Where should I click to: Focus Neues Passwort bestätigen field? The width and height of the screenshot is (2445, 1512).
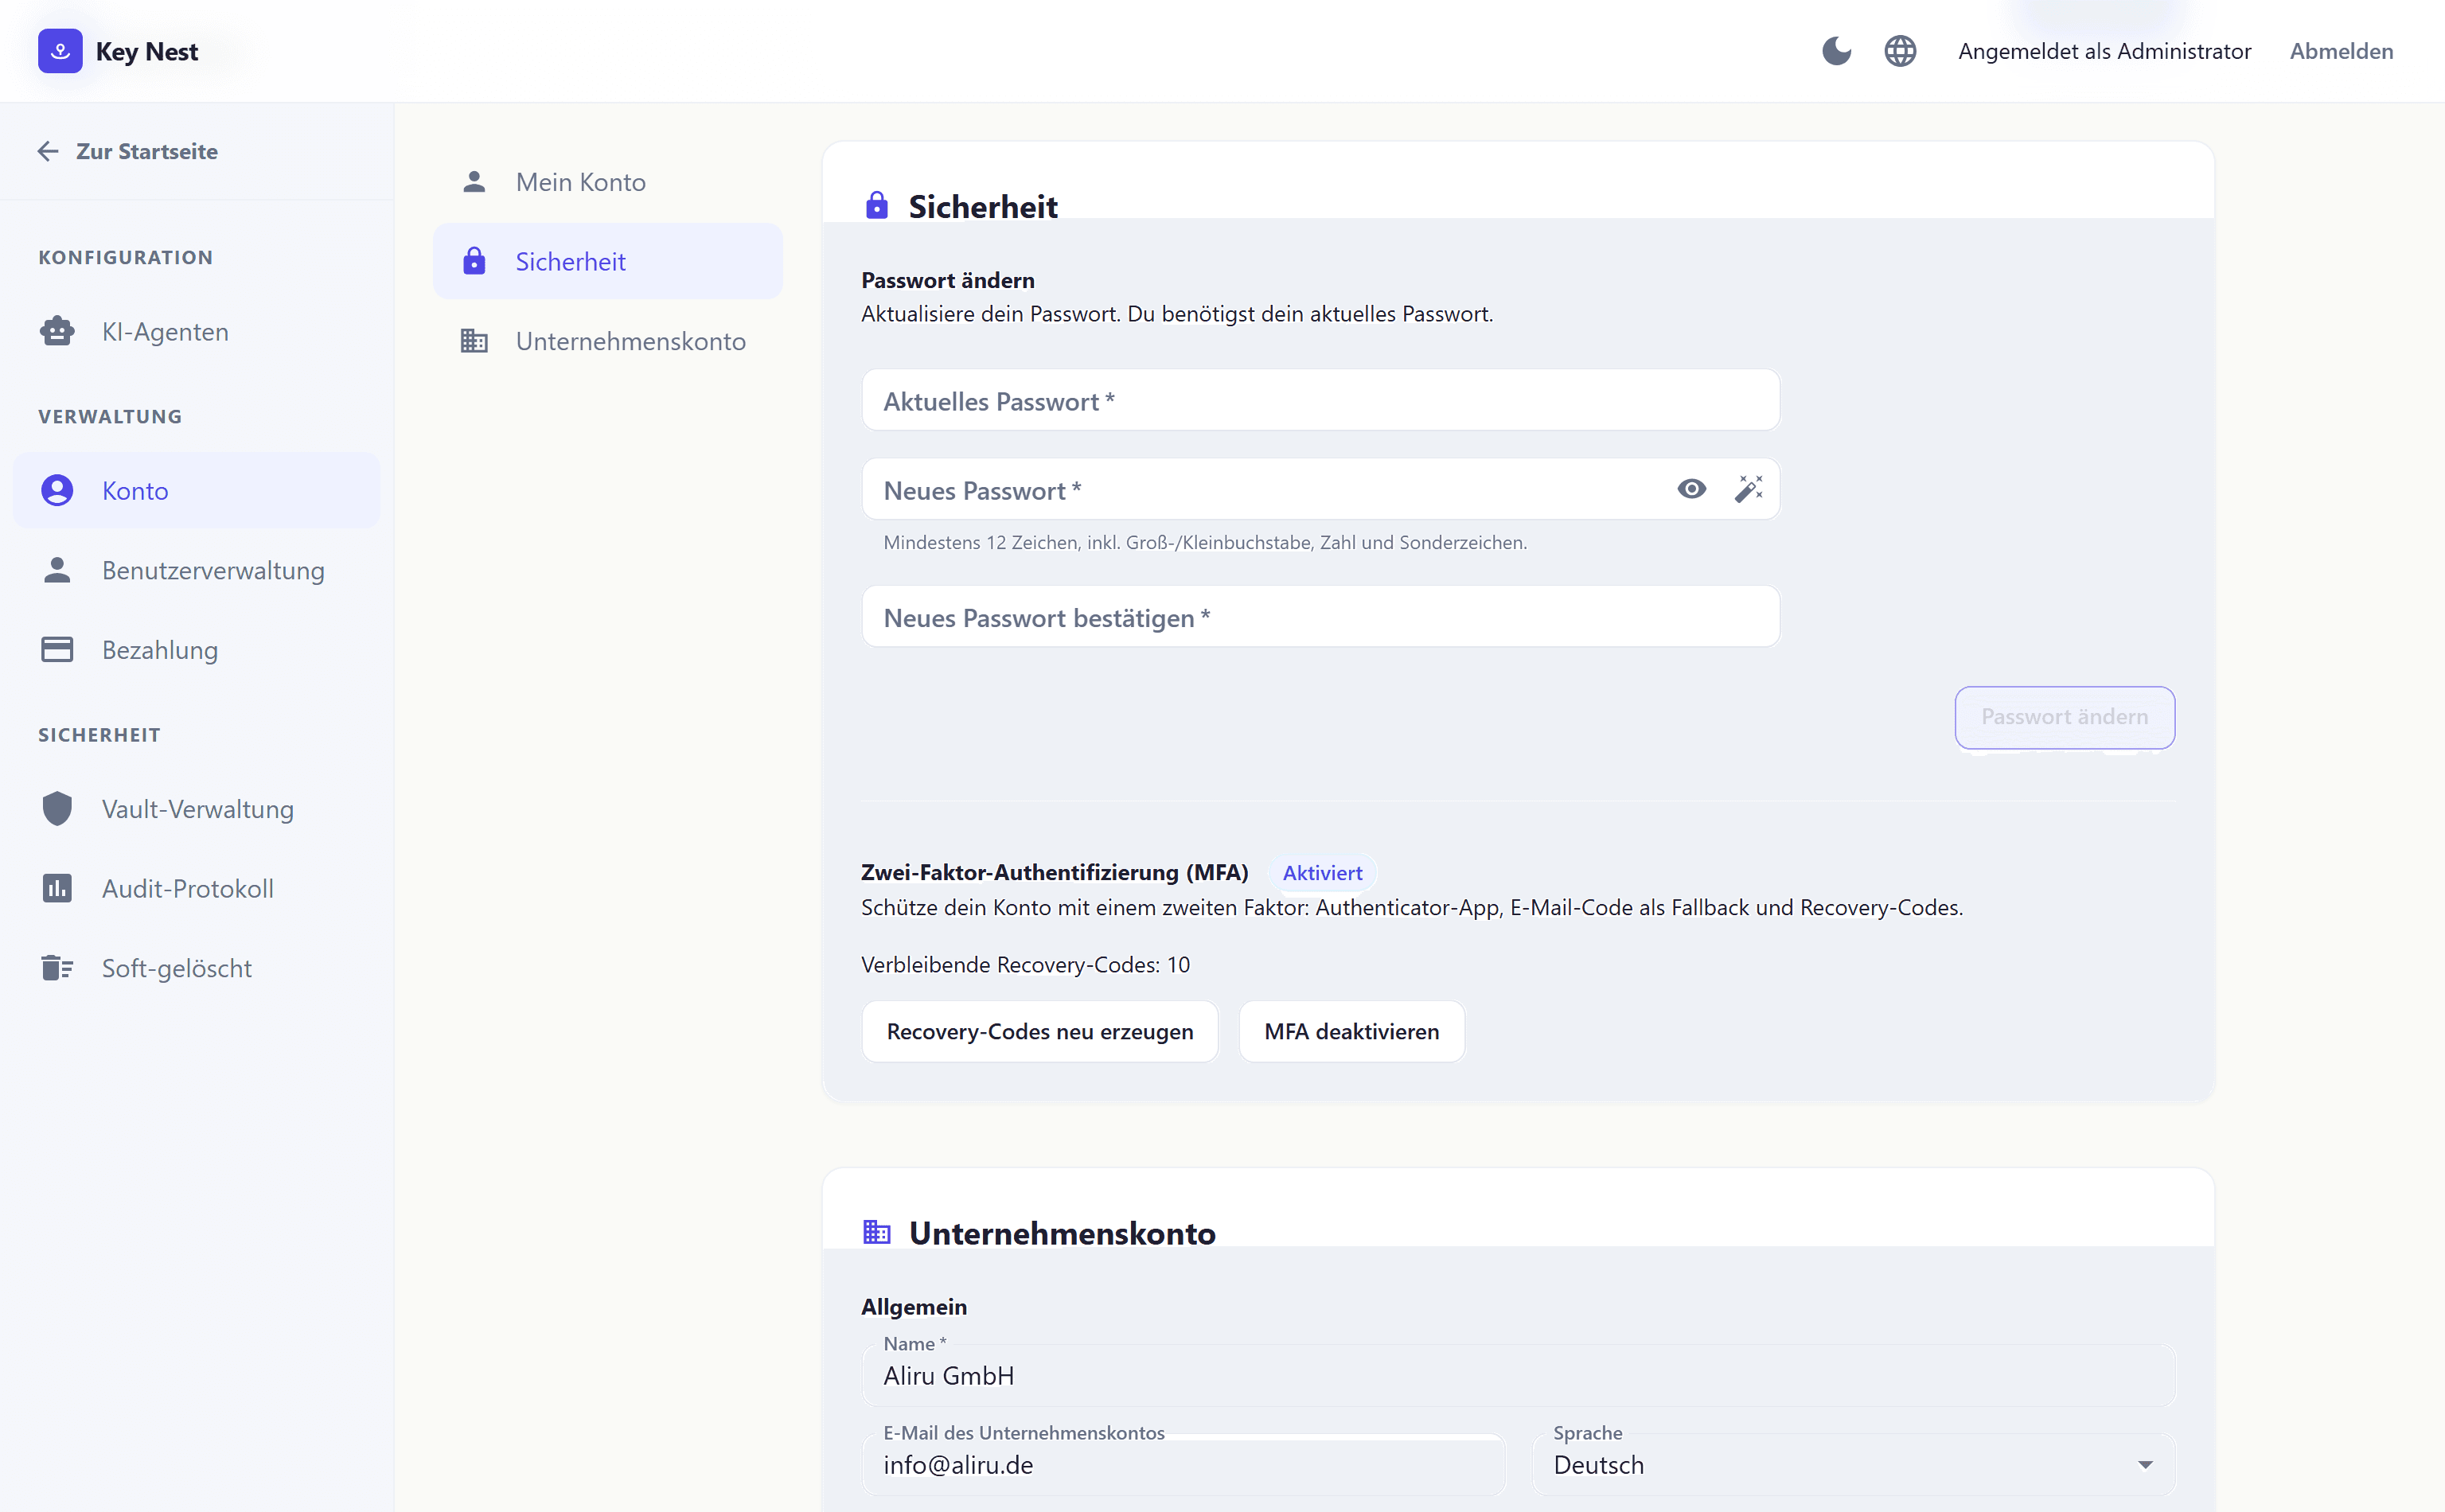point(1320,617)
